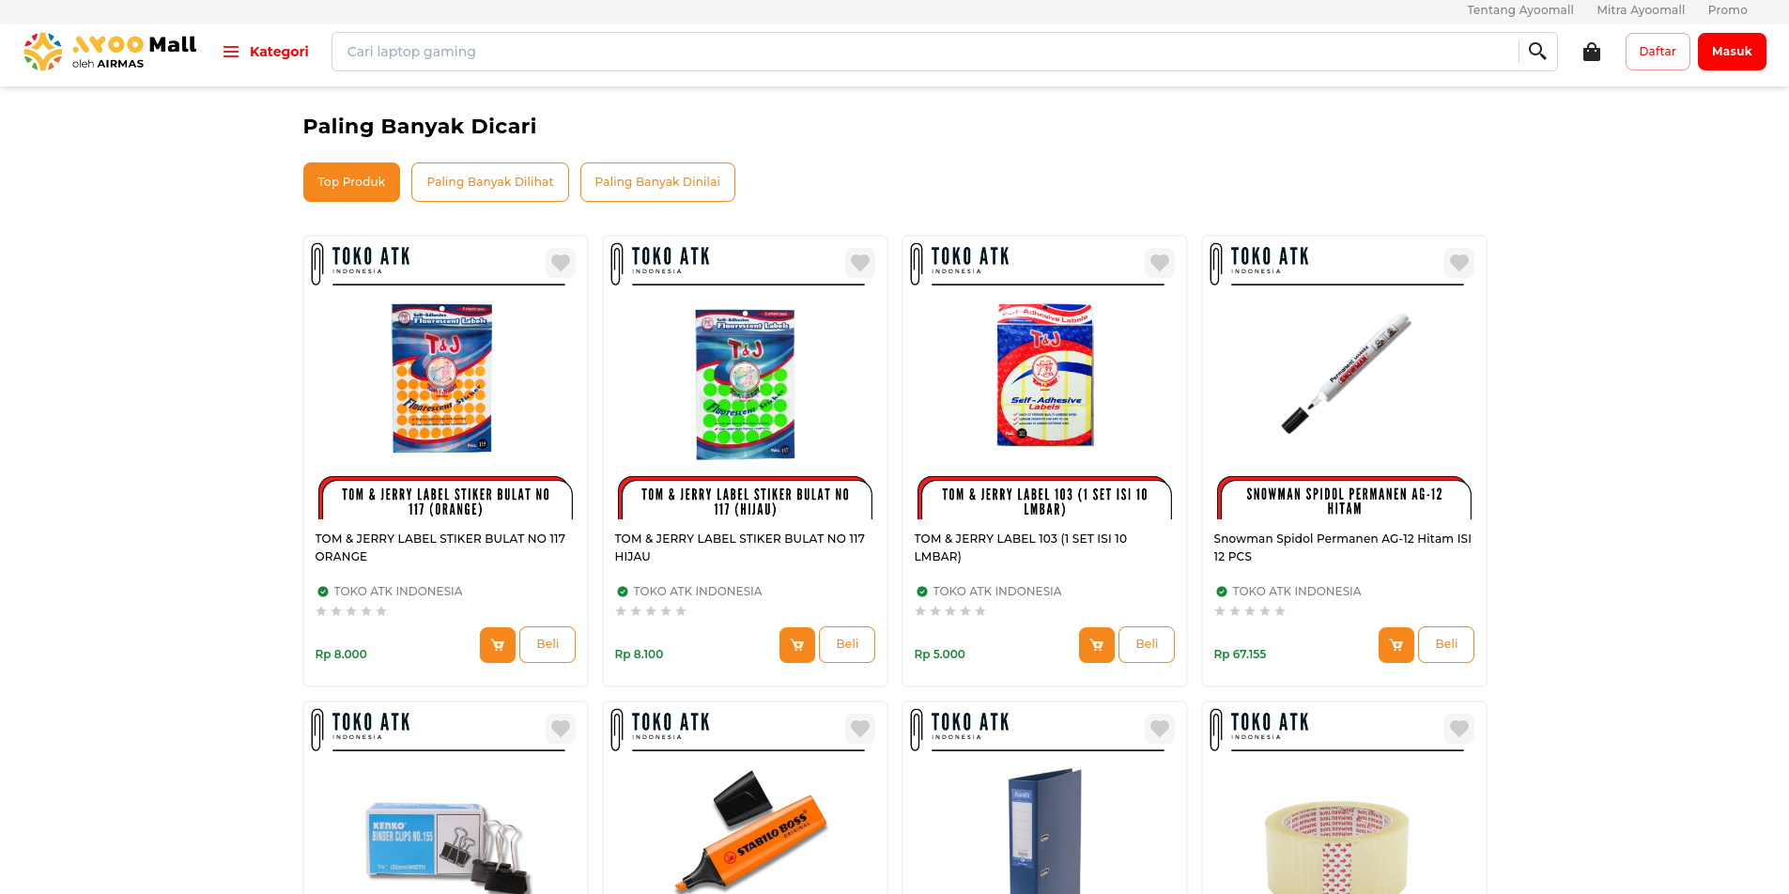1789x894 pixels.
Task: Select the Top Produk tab
Action: [351, 182]
